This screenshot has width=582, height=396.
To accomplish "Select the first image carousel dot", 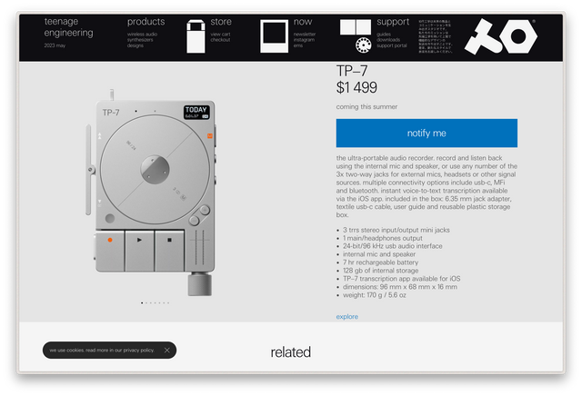I will click(x=142, y=303).
